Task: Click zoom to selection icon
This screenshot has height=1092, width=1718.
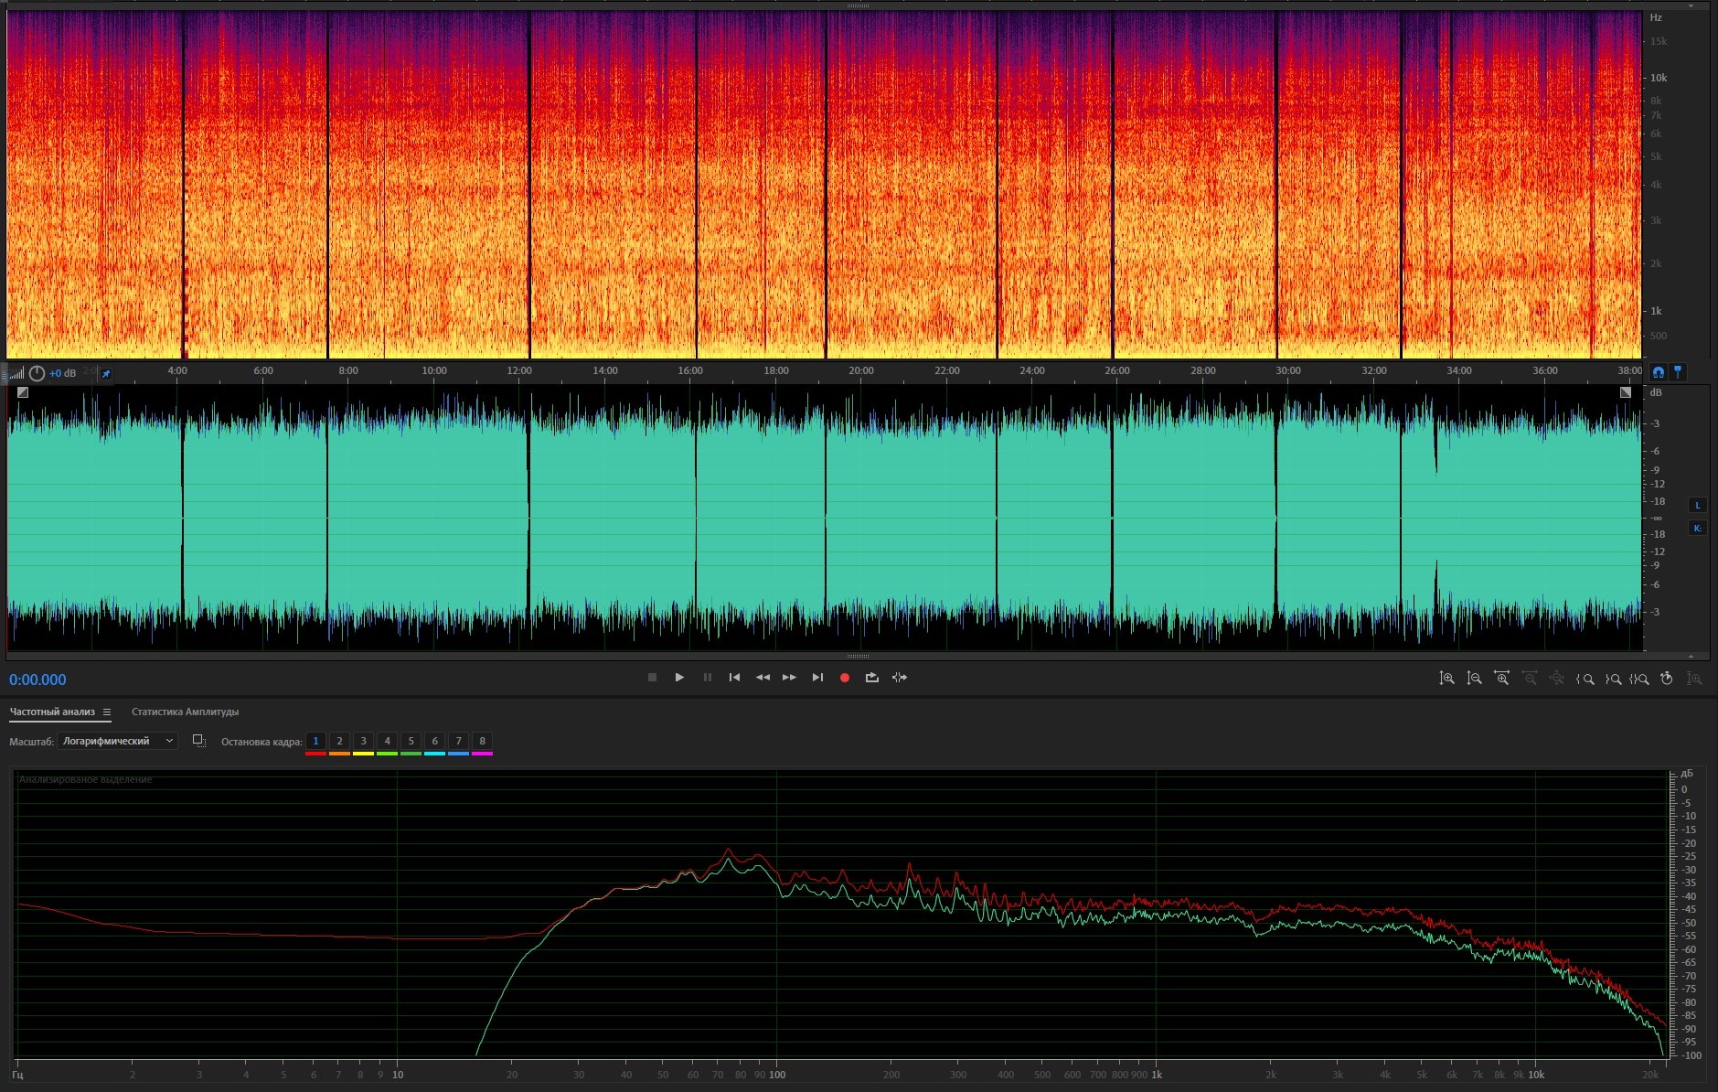Action: [1639, 679]
